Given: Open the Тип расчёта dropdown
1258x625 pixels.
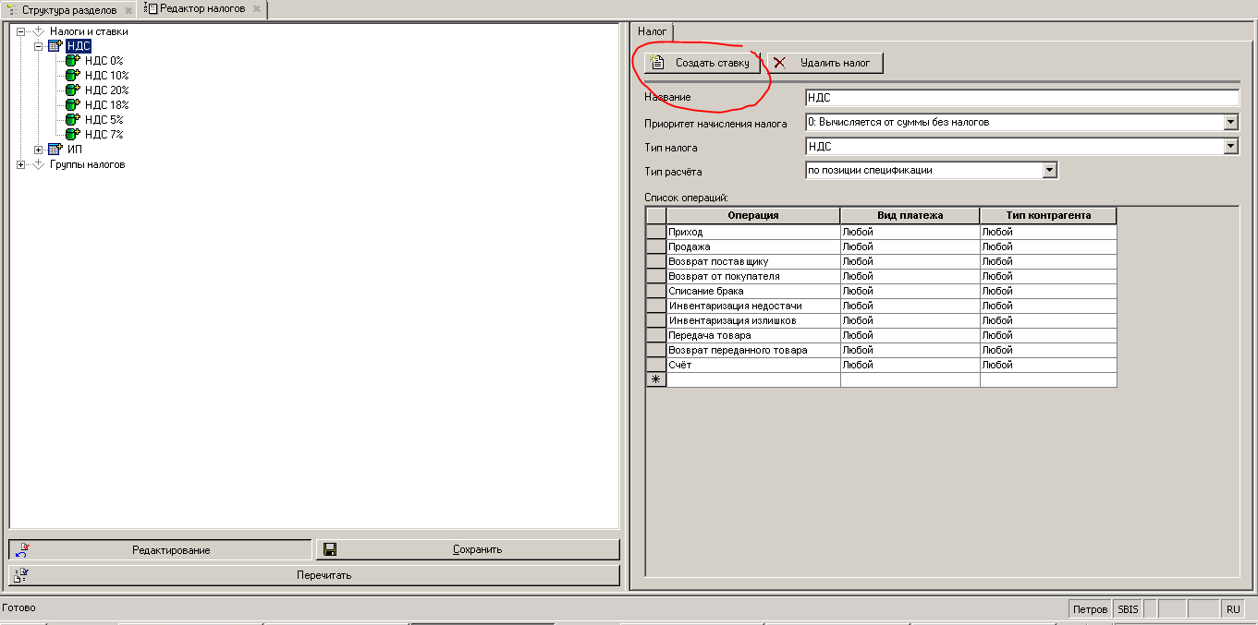Looking at the screenshot, I should (x=1049, y=170).
